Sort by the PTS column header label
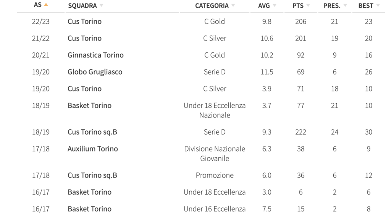 298,6
